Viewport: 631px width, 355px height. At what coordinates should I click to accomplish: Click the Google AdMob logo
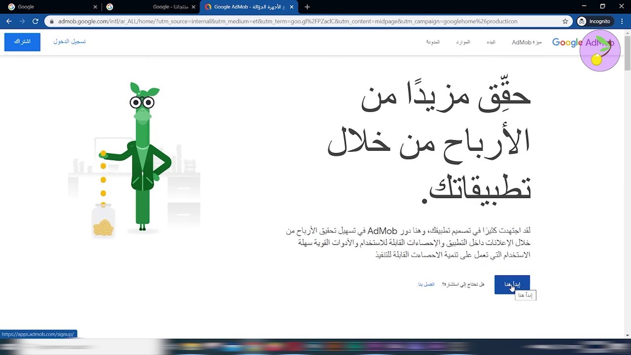click(583, 42)
